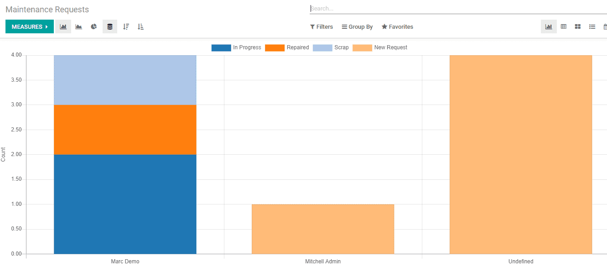The image size is (607, 267).
Task: Click the Mitchell Admin New Request bar
Action: click(x=323, y=229)
